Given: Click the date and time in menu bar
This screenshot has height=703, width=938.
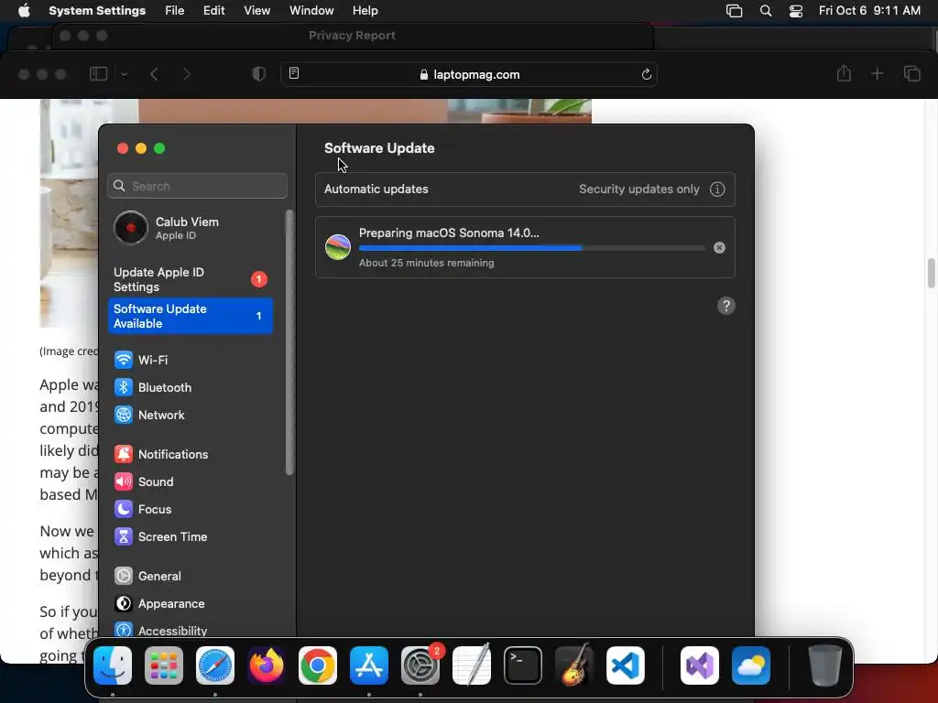Looking at the screenshot, I should [x=869, y=11].
